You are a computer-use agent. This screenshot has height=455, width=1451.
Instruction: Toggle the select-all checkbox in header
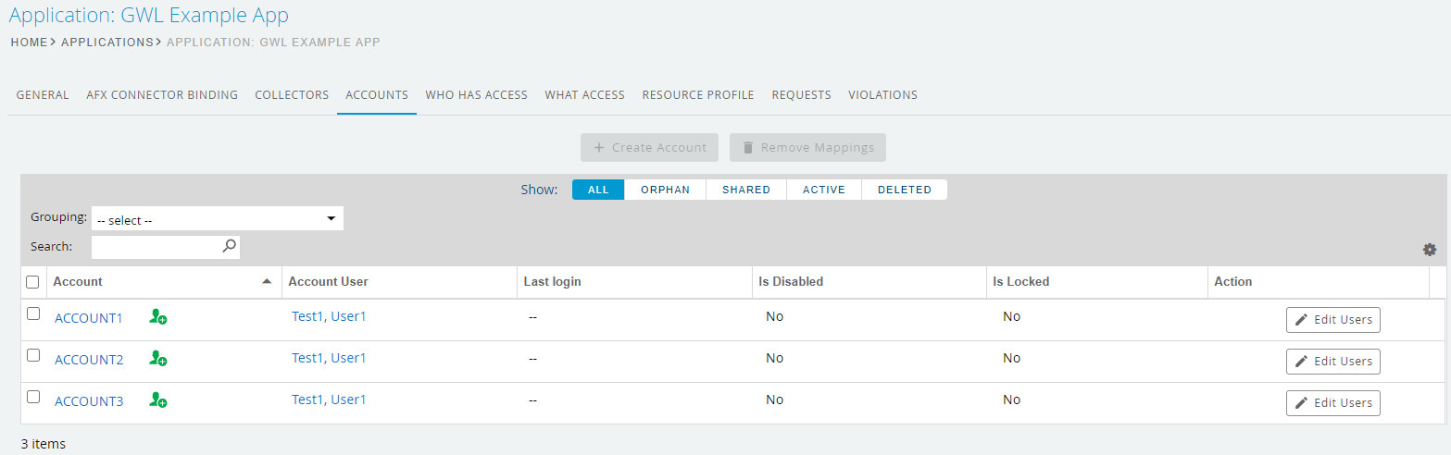(x=33, y=282)
